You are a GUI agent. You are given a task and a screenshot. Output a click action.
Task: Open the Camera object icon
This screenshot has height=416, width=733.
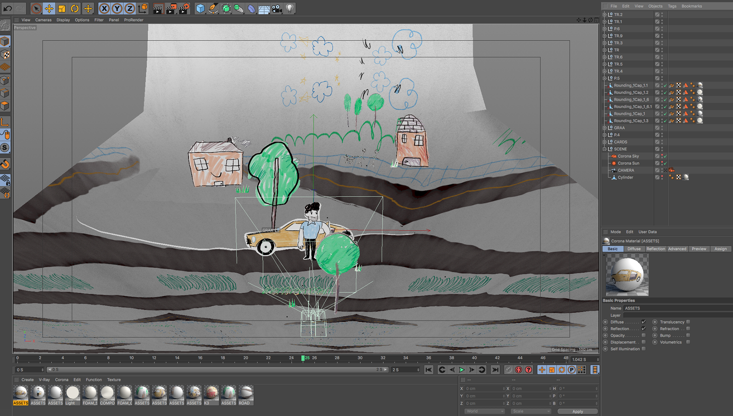pyautogui.click(x=277, y=8)
